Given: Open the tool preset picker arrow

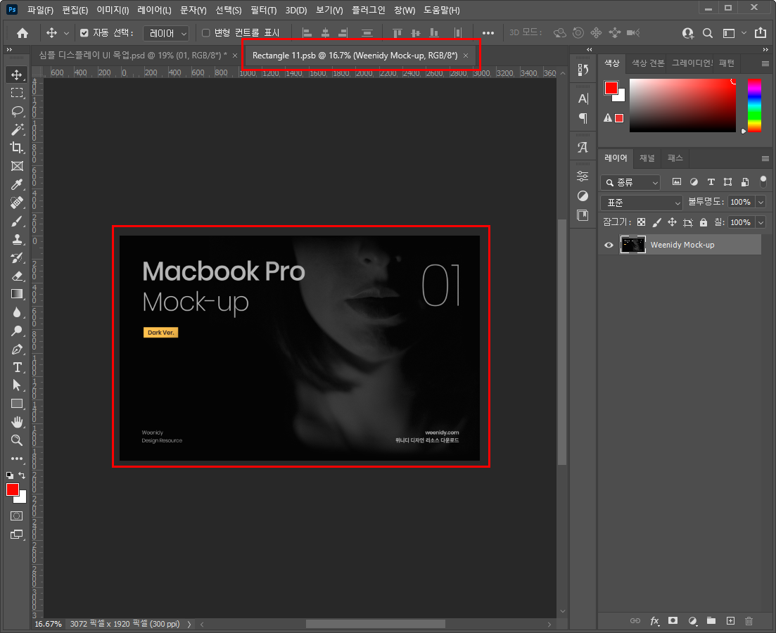Looking at the screenshot, I should click(66, 33).
